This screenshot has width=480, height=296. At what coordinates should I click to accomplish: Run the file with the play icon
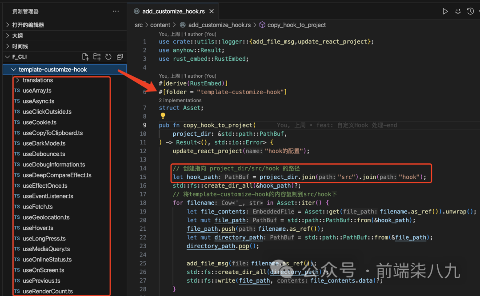point(445,11)
